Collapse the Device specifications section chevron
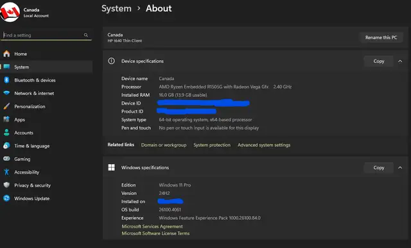 400,62
